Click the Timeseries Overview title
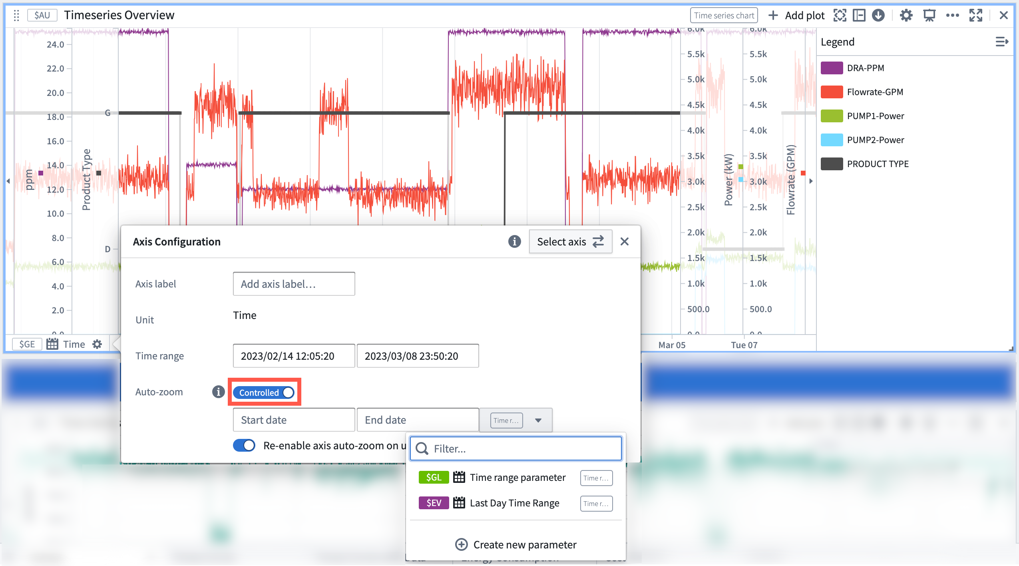Viewport: 1019px width, 566px height. (x=119, y=15)
